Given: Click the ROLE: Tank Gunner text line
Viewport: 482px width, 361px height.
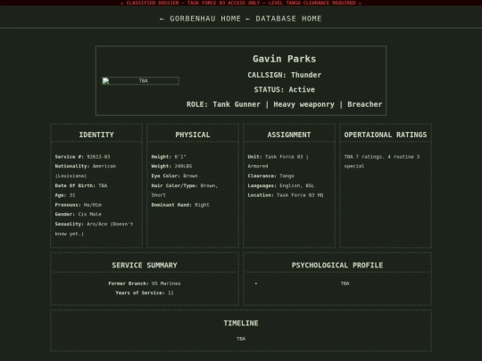Looking at the screenshot, I should (x=285, y=104).
